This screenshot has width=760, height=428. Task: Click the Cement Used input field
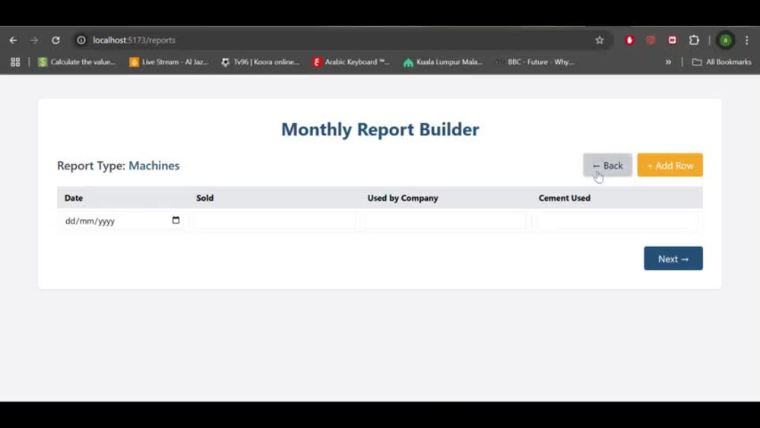[x=617, y=221]
